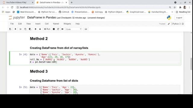Click the Jupyter logo
This screenshot has height=108, width=193.
(17, 18)
